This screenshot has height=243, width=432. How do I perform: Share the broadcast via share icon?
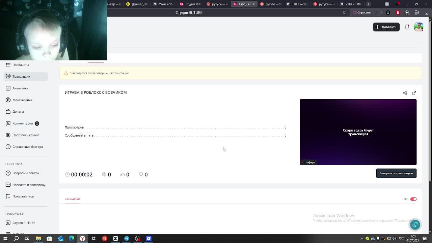(x=405, y=93)
